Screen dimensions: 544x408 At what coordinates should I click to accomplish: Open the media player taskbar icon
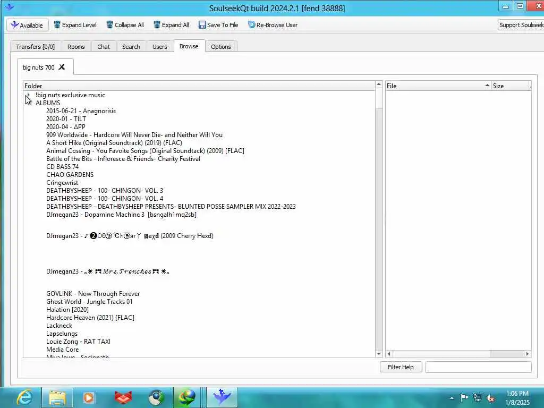[89, 397]
